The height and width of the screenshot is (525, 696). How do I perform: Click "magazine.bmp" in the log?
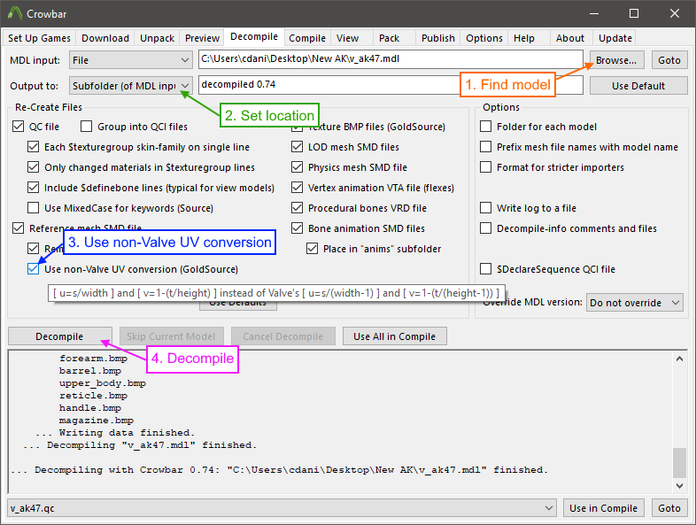pos(97,421)
